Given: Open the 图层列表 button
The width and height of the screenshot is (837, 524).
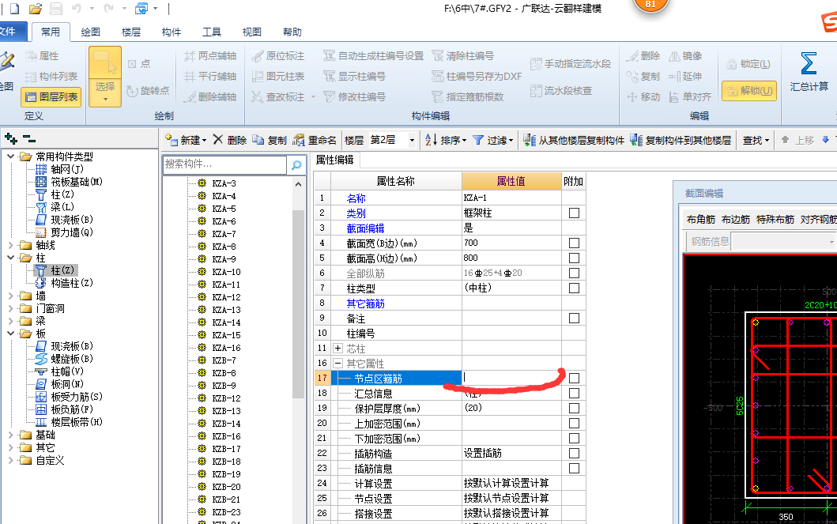Looking at the screenshot, I should point(51,97).
